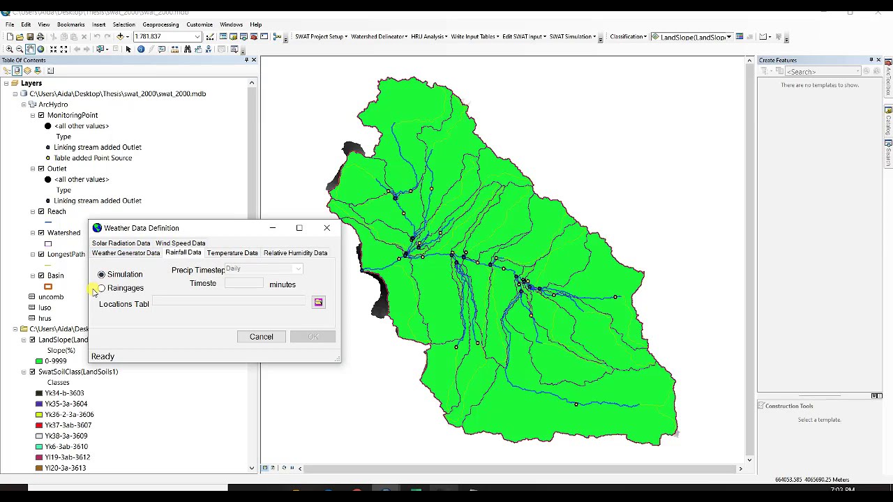Image resolution: width=893 pixels, height=502 pixels.
Task: Click List By Source icon
Action: 17,70
